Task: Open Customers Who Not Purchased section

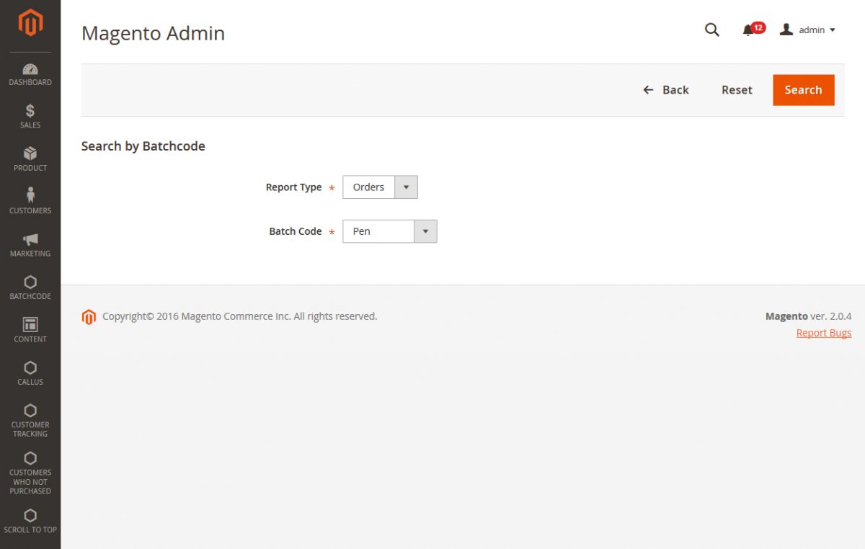Action: point(30,472)
